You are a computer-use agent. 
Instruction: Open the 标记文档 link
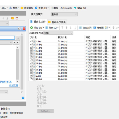pos(14,85)
